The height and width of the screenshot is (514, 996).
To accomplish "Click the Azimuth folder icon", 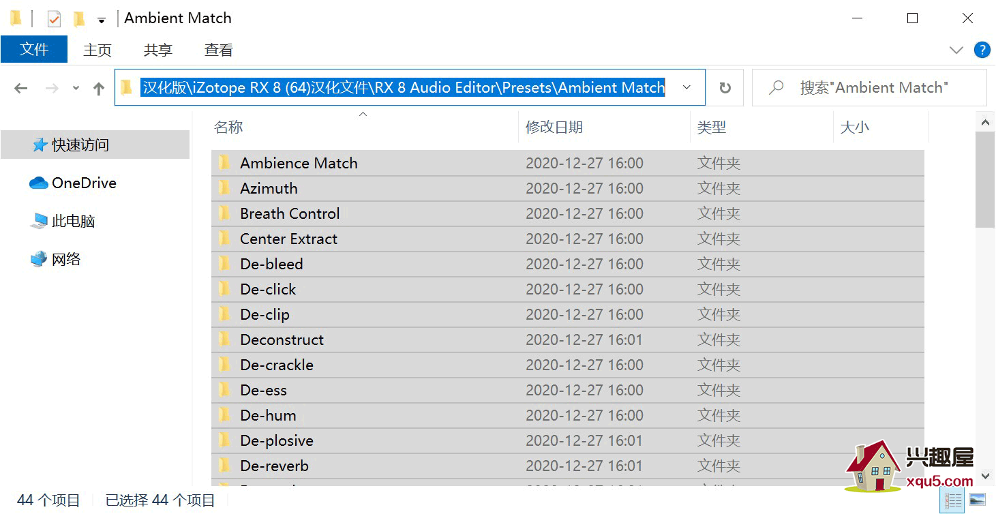I will coord(224,187).
